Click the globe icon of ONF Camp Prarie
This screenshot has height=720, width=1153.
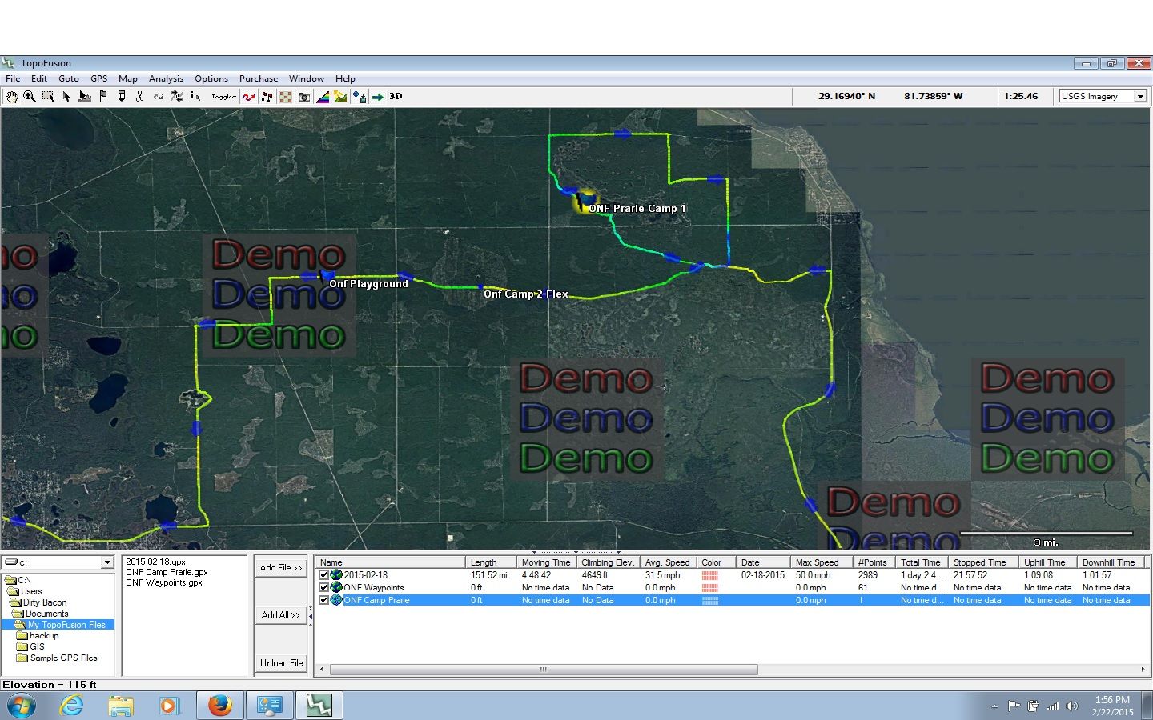tap(336, 600)
